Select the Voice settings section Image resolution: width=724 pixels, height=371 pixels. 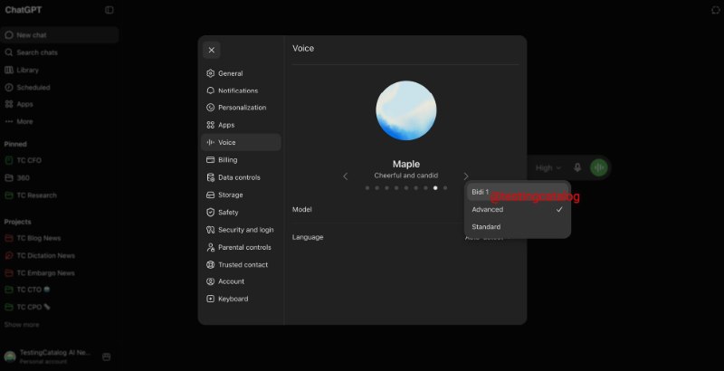click(x=241, y=142)
